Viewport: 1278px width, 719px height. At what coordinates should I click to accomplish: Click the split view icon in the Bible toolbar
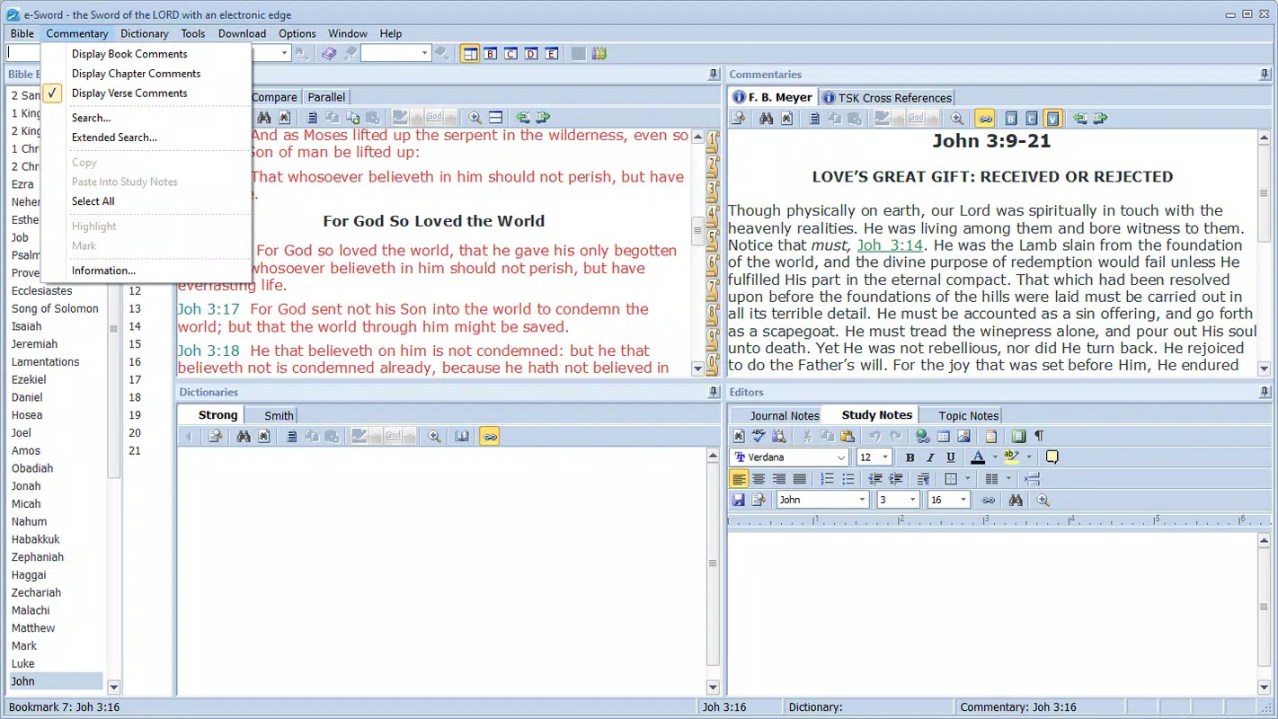[495, 118]
